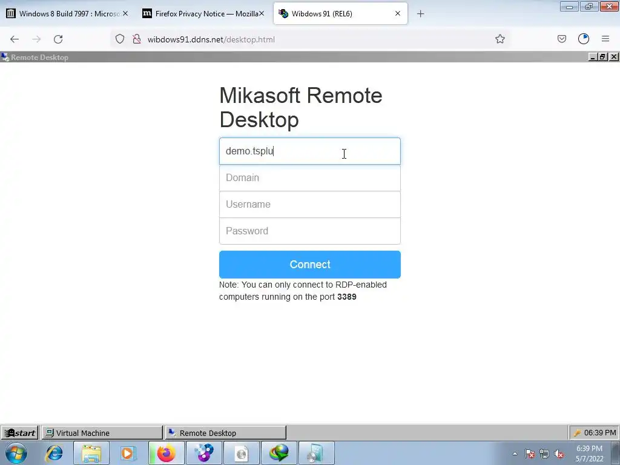Open the Firefox hamburger menu
The image size is (620, 465).
(605, 39)
